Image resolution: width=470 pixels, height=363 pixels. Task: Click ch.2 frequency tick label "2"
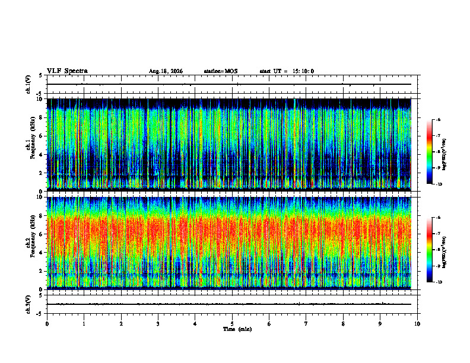(41, 271)
